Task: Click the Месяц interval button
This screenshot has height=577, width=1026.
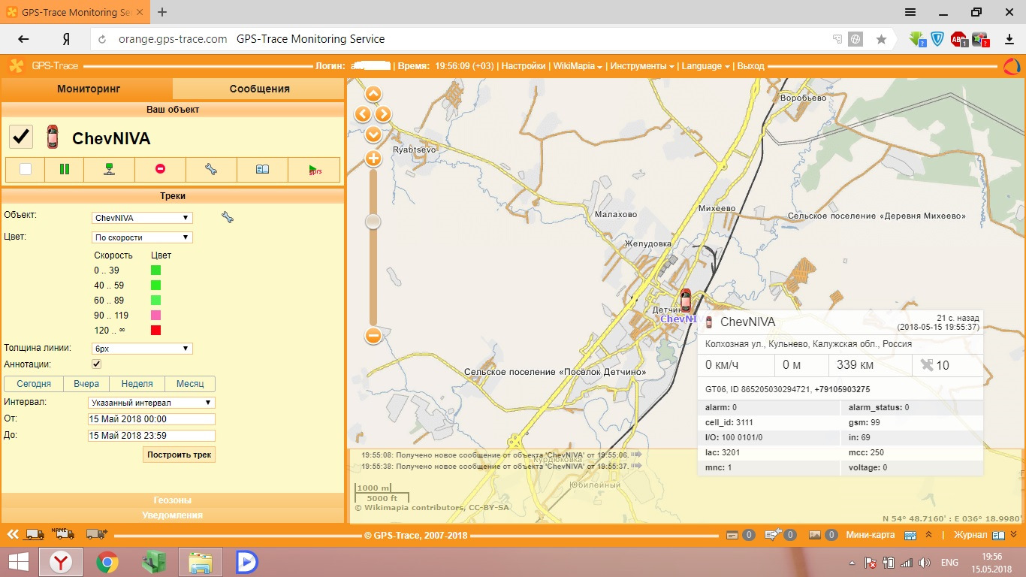Action: pos(190,383)
